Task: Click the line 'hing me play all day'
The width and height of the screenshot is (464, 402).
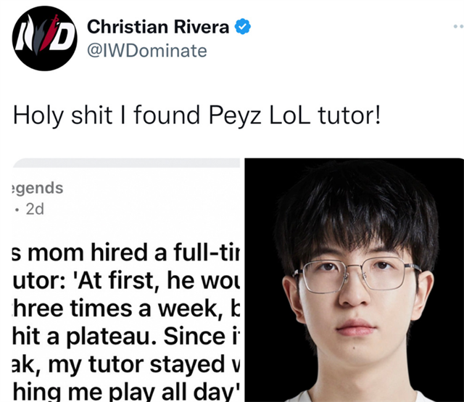Action: tap(126, 393)
